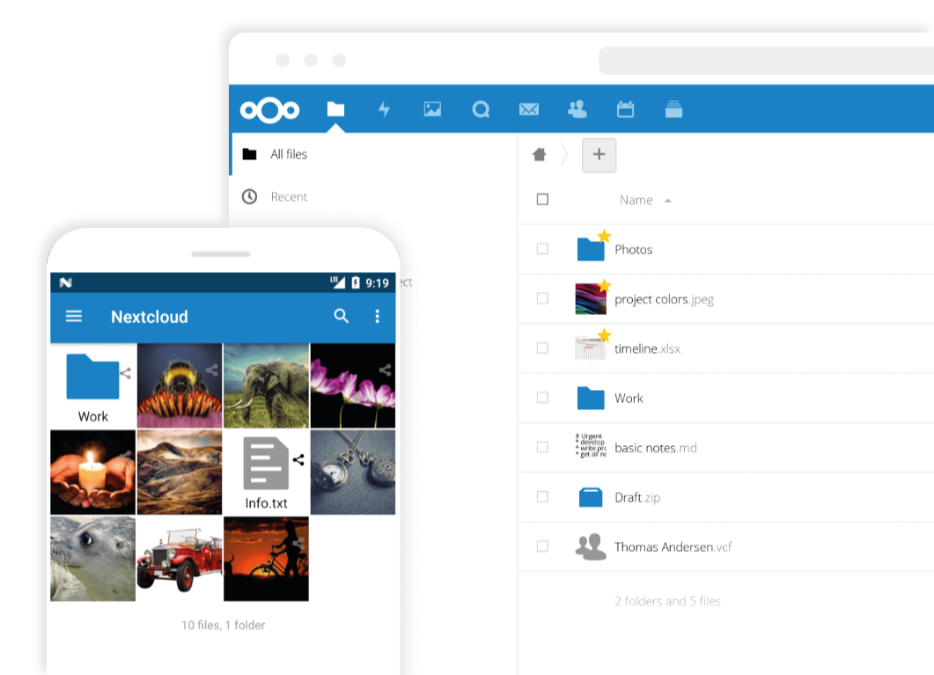Go to home folder breadcrumb icon
The image size is (934, 675).
click(x=540, y=155)
